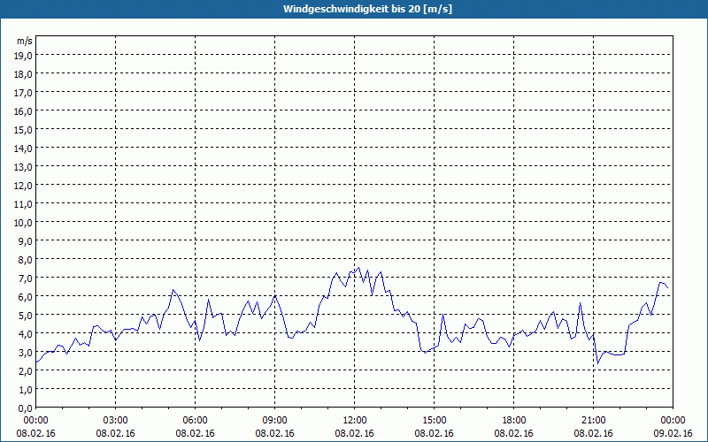Click the '8,0' y-axis label

pyautogui.click(x=26, y=260)
